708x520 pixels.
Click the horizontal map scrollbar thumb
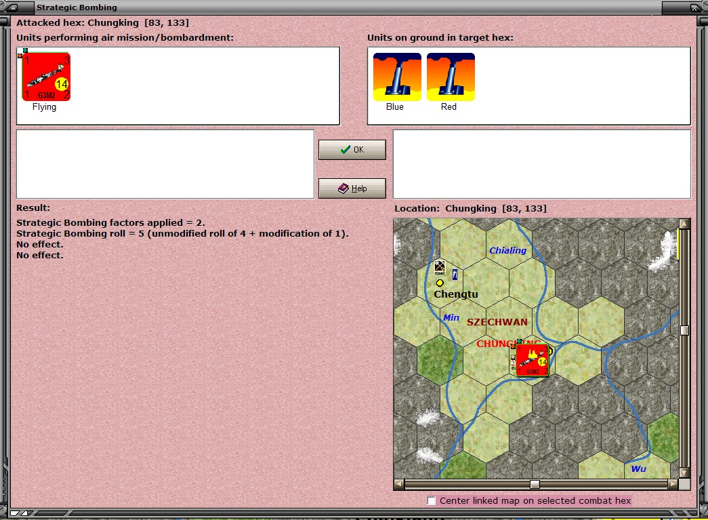point(535,484)
